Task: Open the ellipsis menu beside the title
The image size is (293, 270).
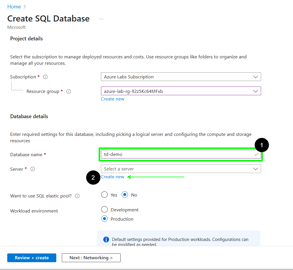Action: [x=101, y=19]
